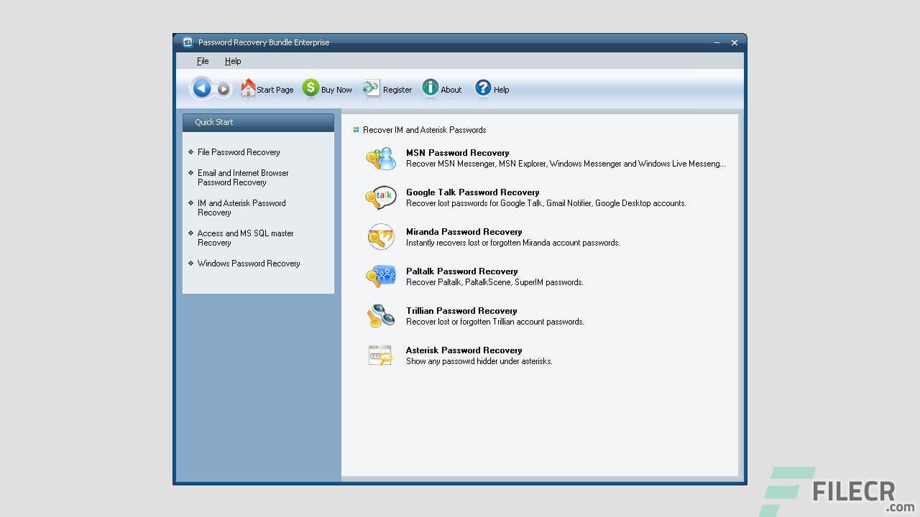Open Paltalk Password Recovery

tap(461, 271)
